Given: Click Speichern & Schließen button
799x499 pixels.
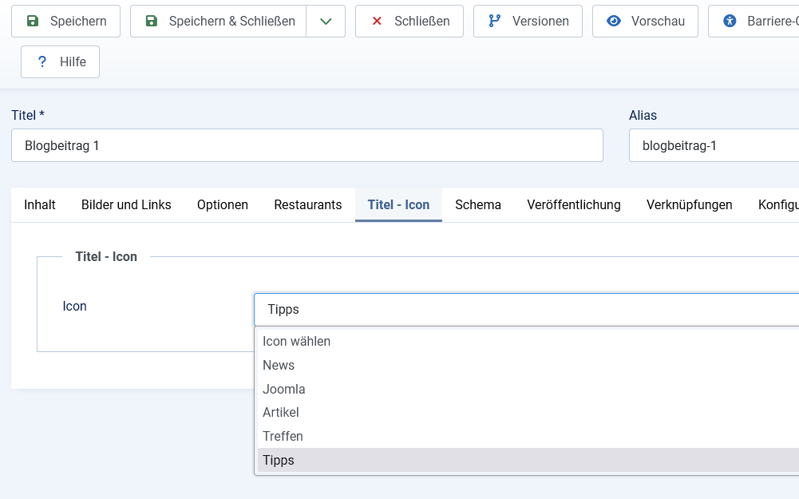Looking at the screenshot, I should (219, 21).
